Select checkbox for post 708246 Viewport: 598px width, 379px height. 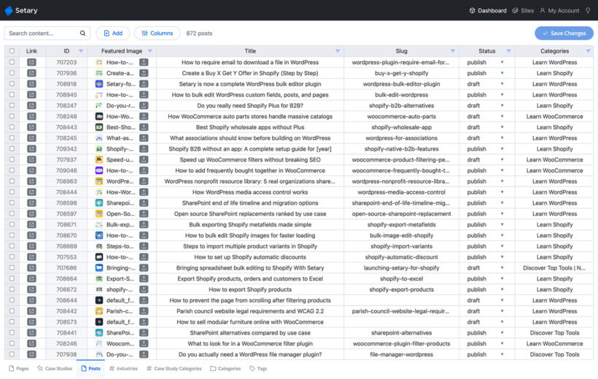(x=12, y=343)
